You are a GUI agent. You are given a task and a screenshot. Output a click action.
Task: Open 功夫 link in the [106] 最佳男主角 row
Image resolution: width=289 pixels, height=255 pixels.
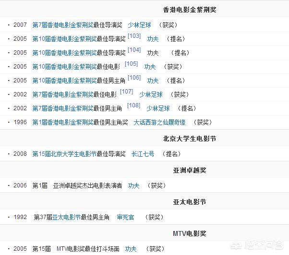click(153, 81)
